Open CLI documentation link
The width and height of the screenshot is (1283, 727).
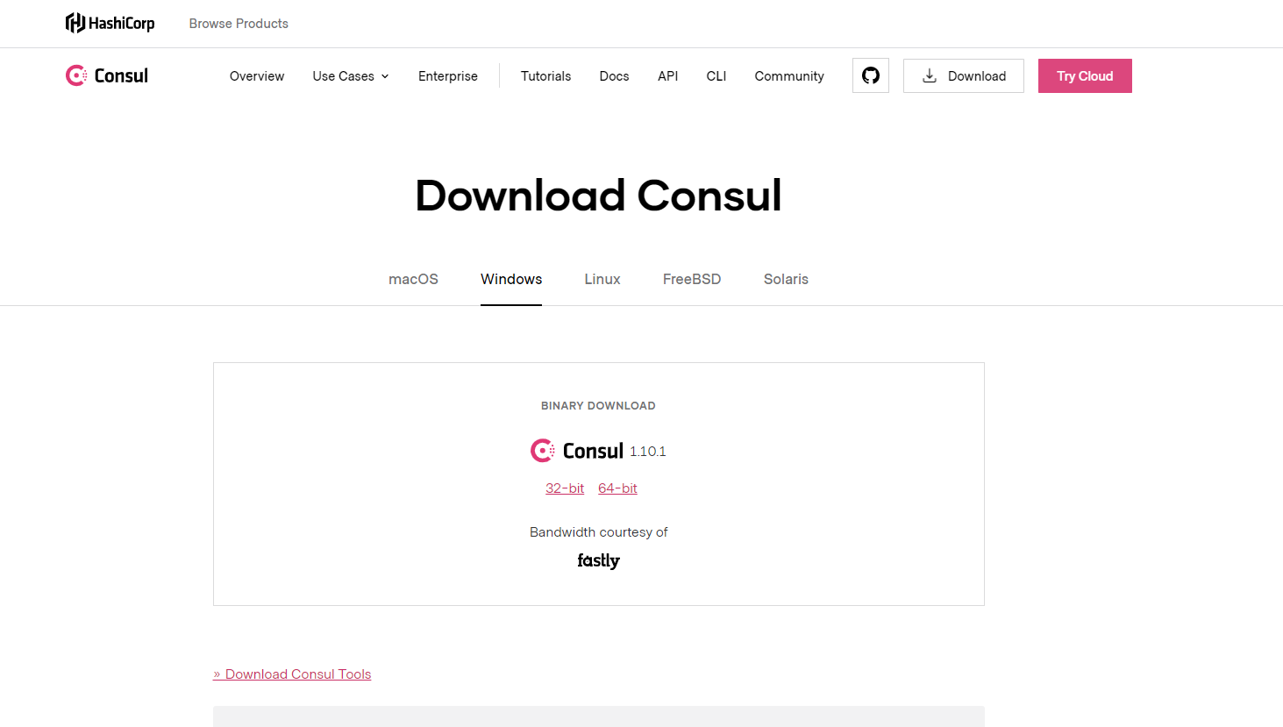tap(716, 76)
